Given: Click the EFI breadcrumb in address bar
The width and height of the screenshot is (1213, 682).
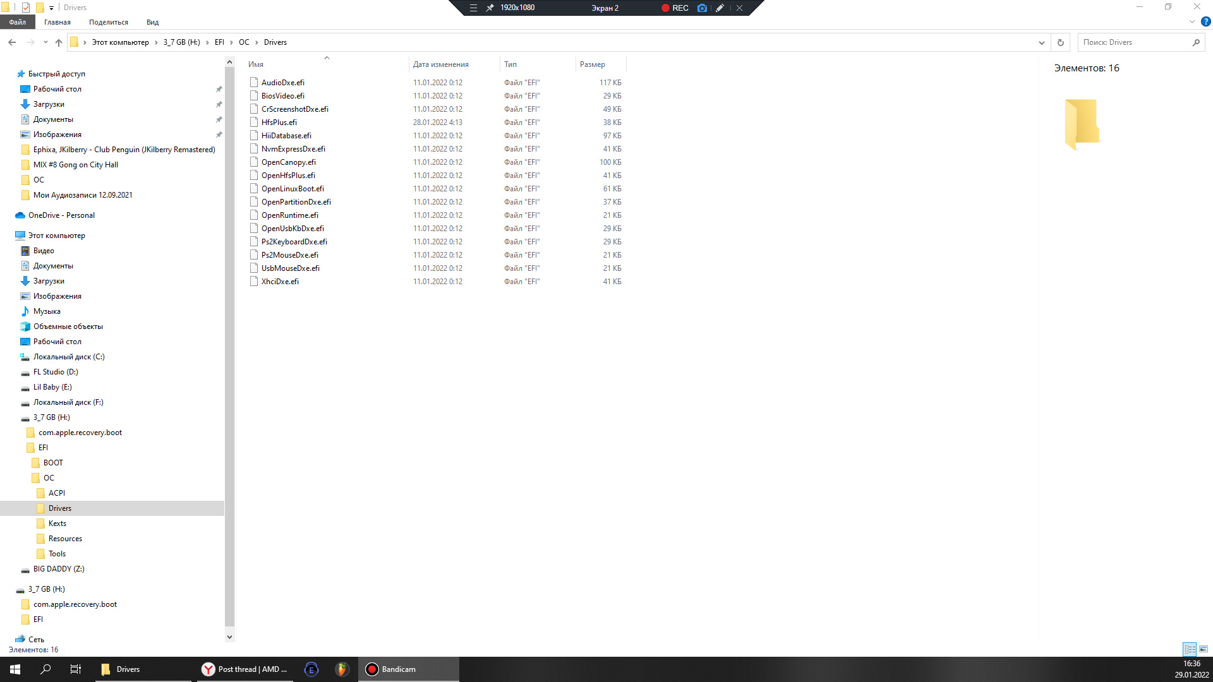Looking at the screenshot, I should point(219,42).
